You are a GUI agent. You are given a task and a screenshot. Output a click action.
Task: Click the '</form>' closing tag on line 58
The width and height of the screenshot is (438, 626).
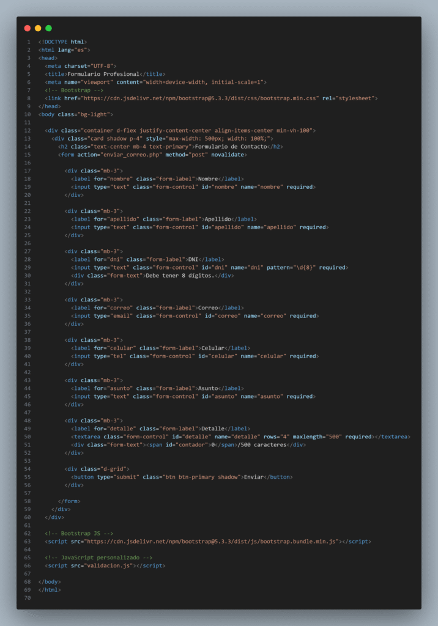click(69, 501)
